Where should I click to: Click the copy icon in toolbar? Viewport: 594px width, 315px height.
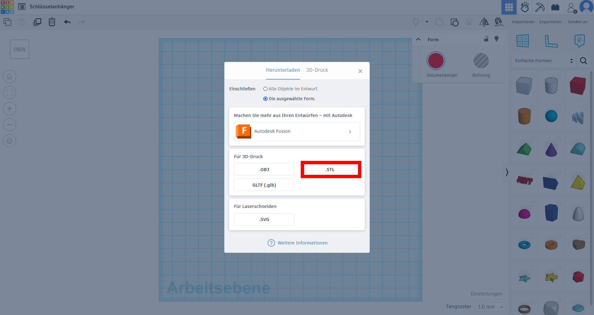click(7, 22)
